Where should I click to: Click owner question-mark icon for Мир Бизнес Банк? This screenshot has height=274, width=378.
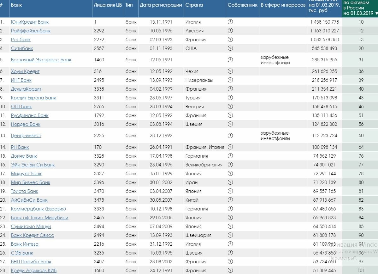tap(230, 182)
